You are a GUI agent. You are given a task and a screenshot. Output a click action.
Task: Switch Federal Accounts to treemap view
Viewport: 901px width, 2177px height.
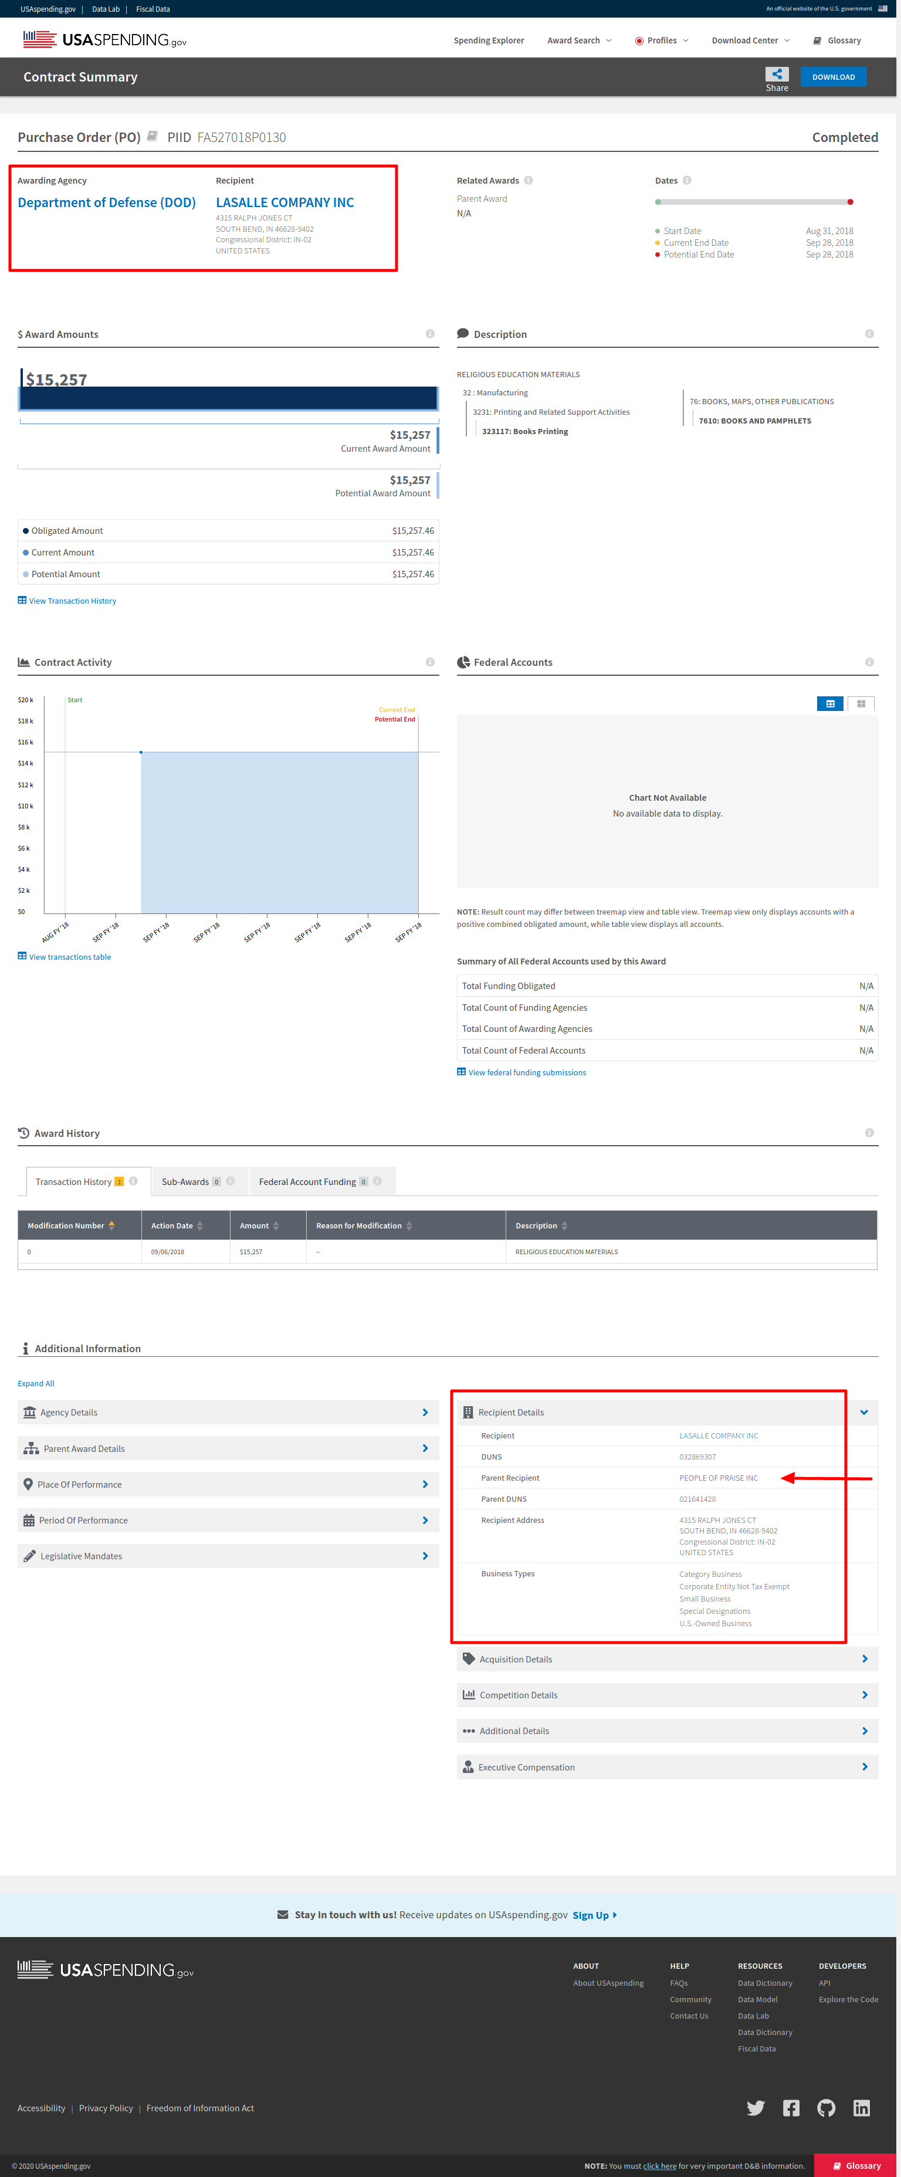point(861,703)
